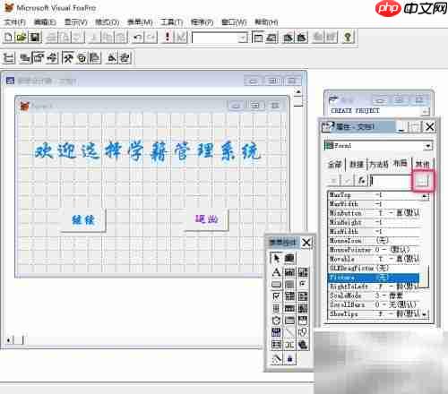Click the Save toolbar icon
Image resolution: width=448 pixels, height=394 pixels.
pyautogui.click(x=35, y=38)
